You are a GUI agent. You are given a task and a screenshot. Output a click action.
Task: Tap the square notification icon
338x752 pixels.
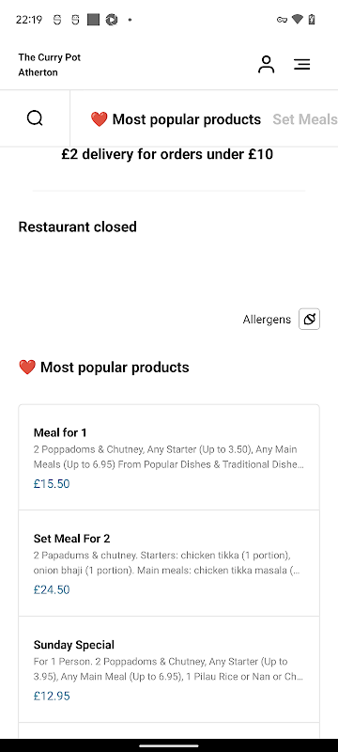[x=93, y=20]
